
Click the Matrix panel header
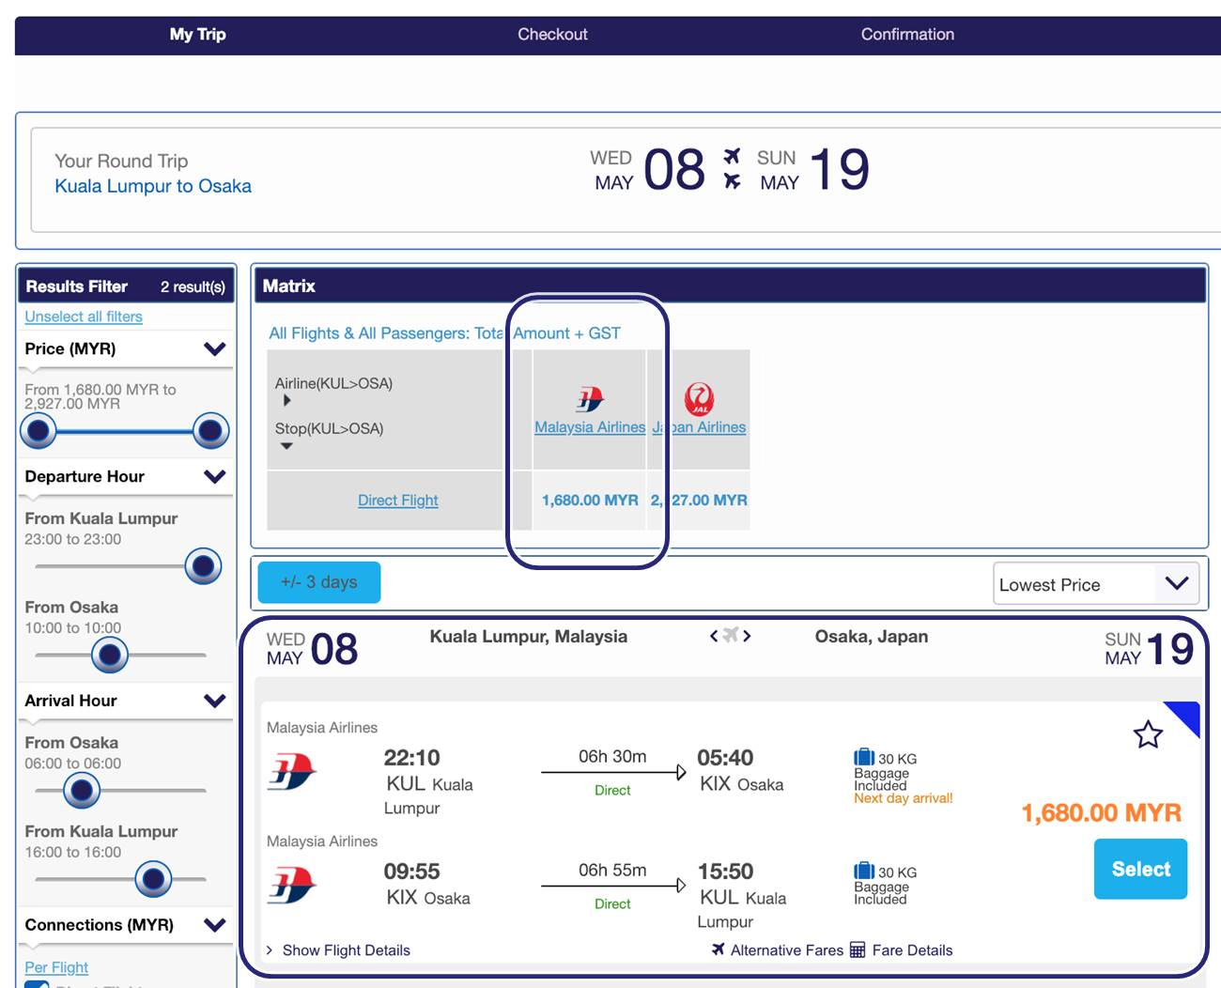coord(730,286)
